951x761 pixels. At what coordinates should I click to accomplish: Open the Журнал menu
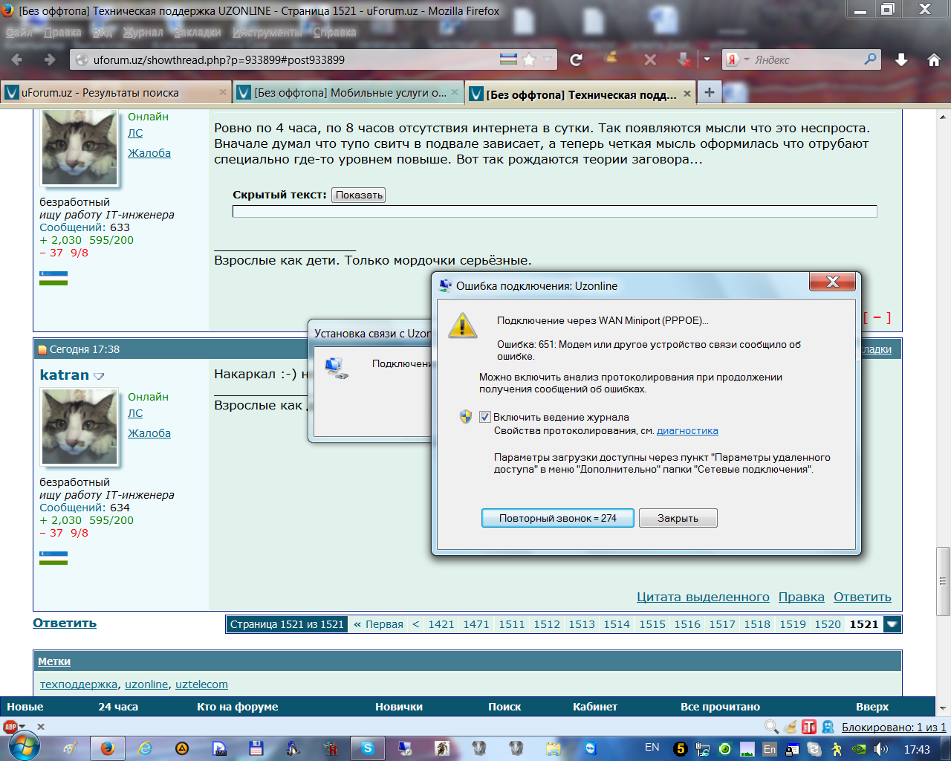click(143, 32)
